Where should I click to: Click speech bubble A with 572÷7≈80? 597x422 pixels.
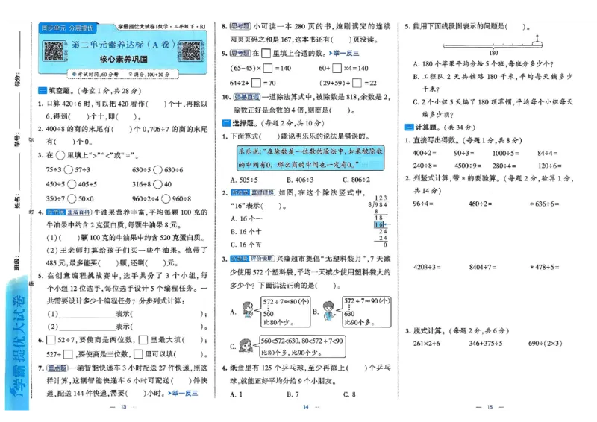(x=286, y=312)
